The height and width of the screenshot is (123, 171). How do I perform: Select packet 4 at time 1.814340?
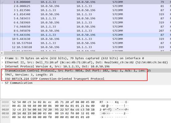click(x=85, y=14)
